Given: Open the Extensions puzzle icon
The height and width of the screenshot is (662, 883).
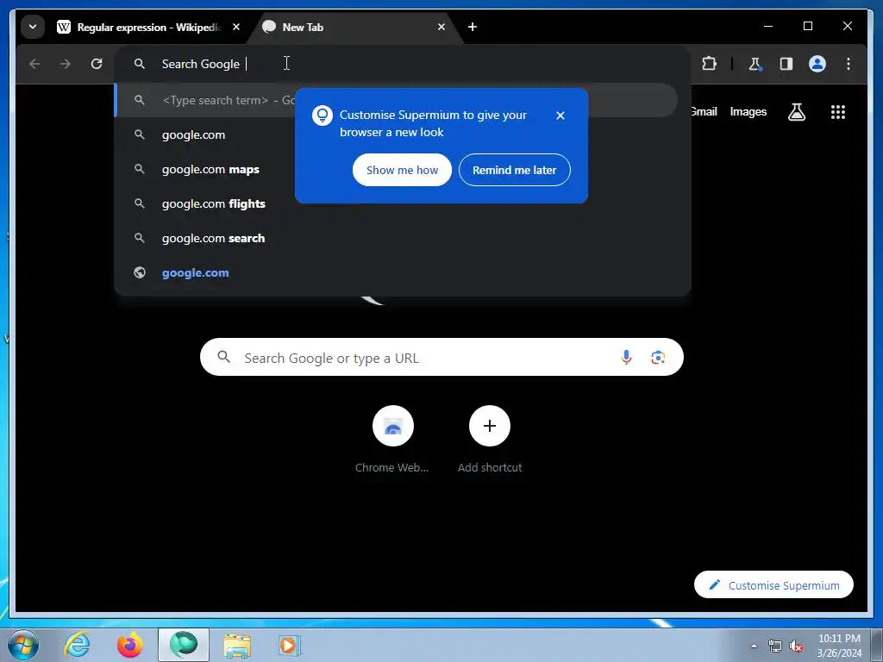Looking at the screenshot, I should (709, 64).
